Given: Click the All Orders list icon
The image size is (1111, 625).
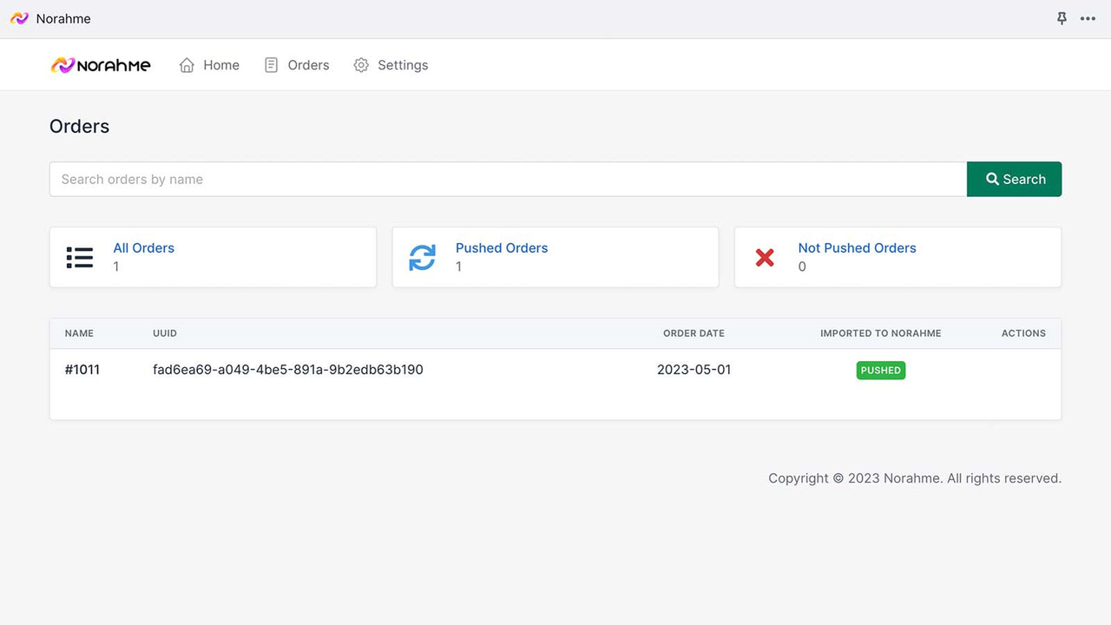Looking at the screenshot, I should point(79,257).
